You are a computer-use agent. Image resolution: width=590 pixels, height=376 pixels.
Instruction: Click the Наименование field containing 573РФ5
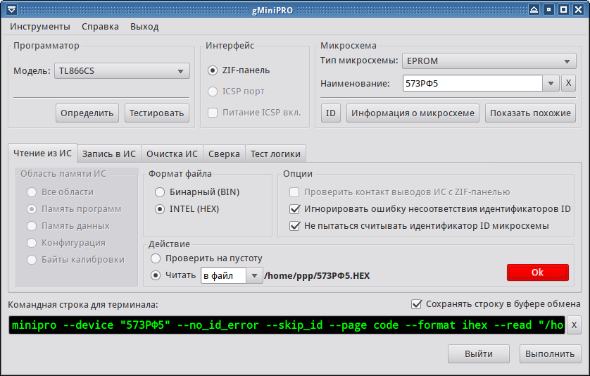[472, 83]
